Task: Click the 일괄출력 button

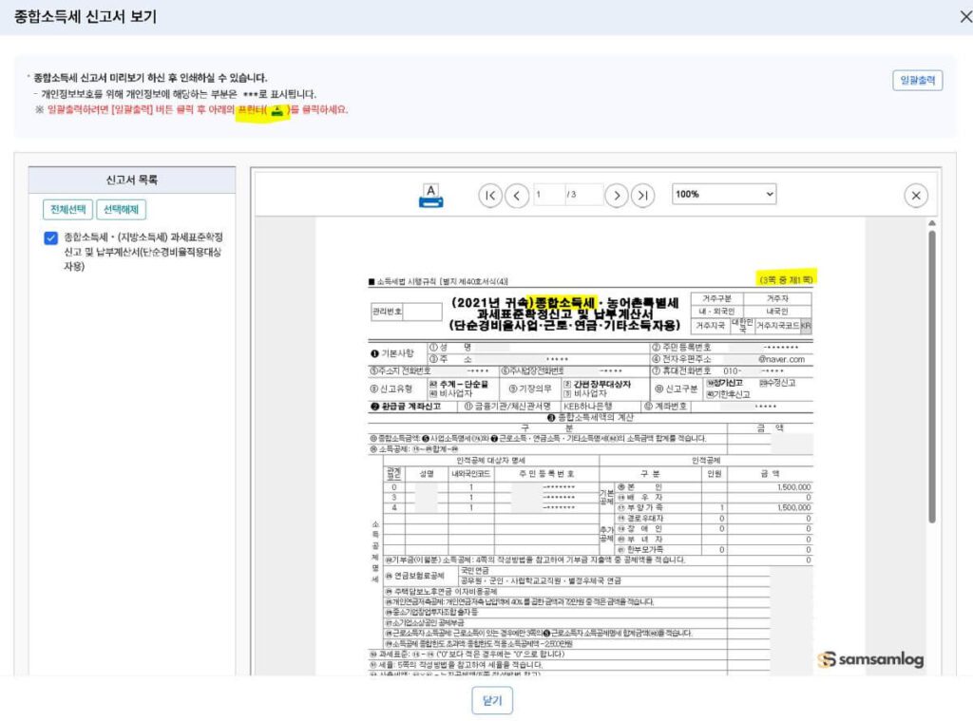Action: [917, 80]
